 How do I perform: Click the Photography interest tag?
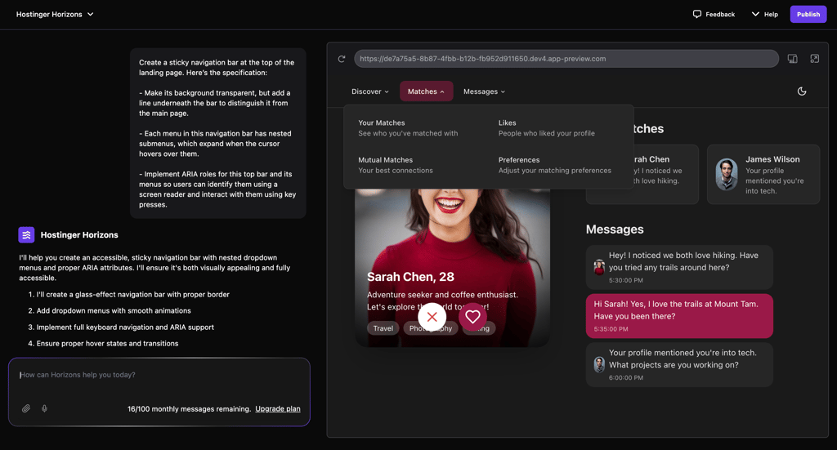click(431, 328)
